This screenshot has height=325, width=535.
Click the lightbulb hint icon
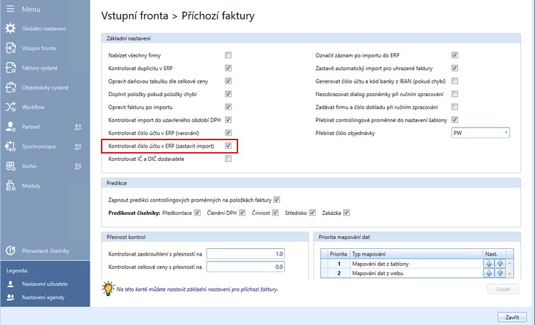click(x=108, y=289)
